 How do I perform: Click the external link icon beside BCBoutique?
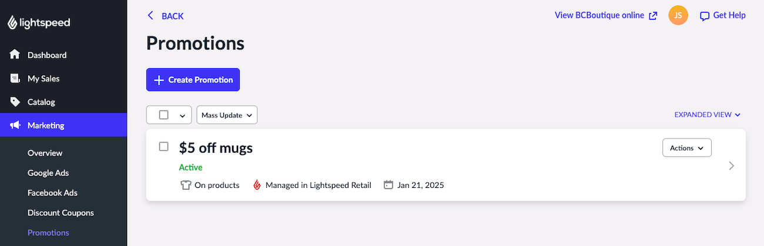point(653,16)
